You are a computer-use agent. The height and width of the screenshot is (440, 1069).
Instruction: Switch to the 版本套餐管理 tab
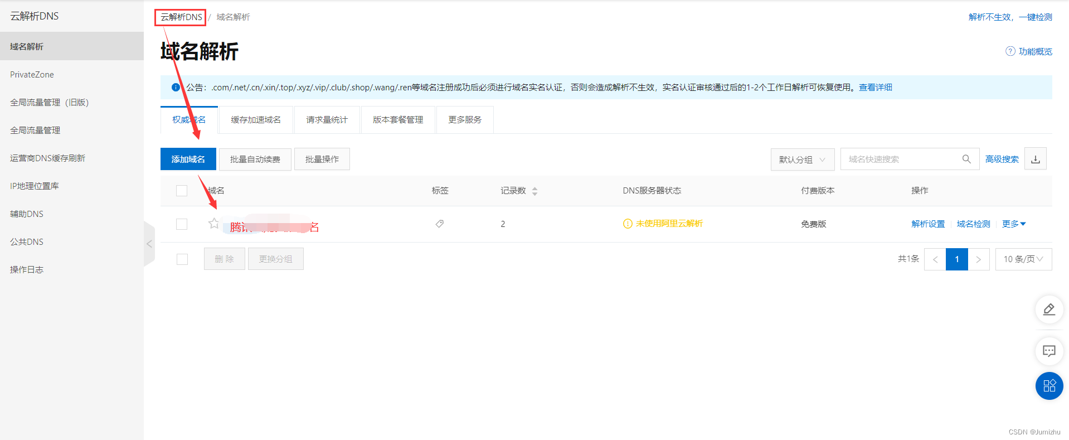[398, 120]
